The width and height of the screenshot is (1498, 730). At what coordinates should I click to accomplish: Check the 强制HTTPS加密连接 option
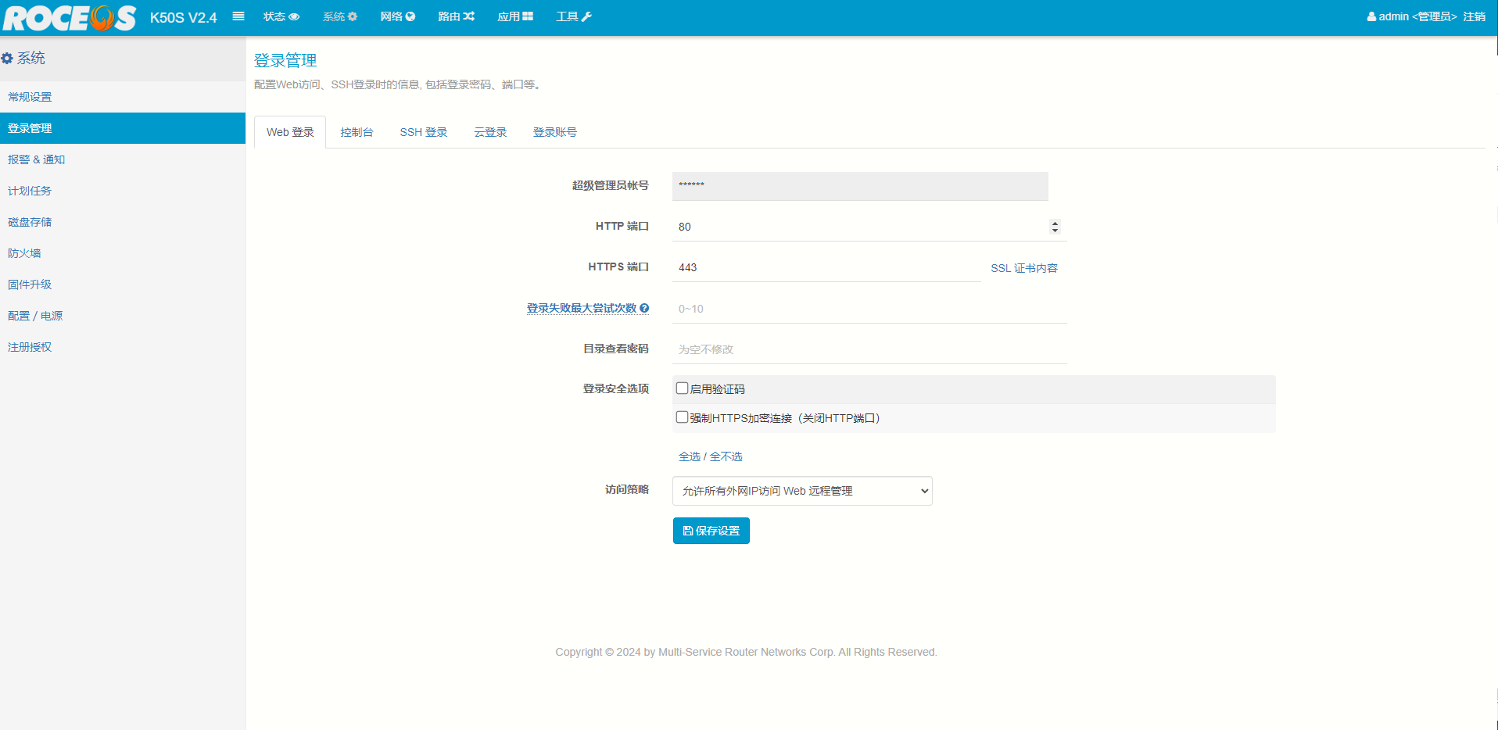pos(682,417)
